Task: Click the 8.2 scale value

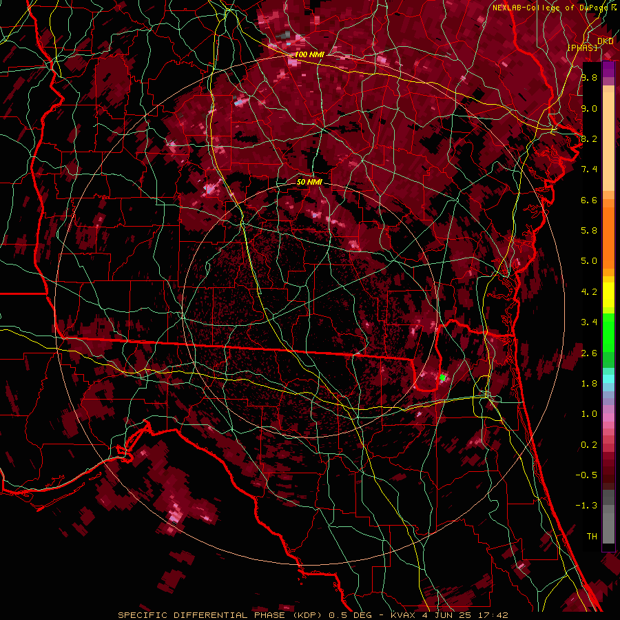Action: coord(589,138)
